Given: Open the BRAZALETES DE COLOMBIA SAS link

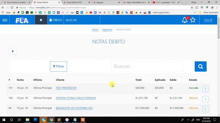Looking at the screenshot, I should pos(74,108).
